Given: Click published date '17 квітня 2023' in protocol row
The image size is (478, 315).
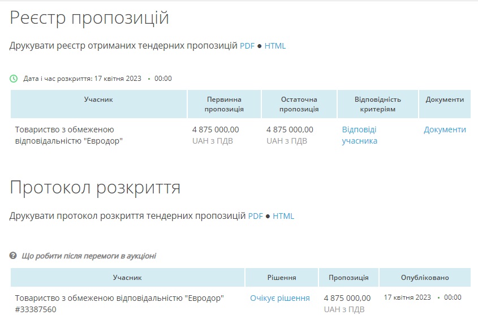Looking at the screenshot, I should click(407, 297).
